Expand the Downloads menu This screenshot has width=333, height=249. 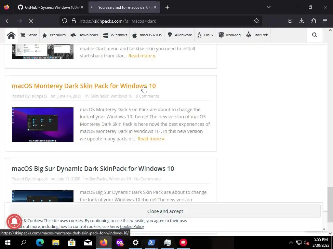[84, 35]
